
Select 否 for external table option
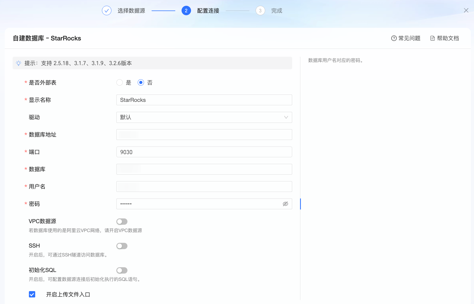click(x=141, y=82)
